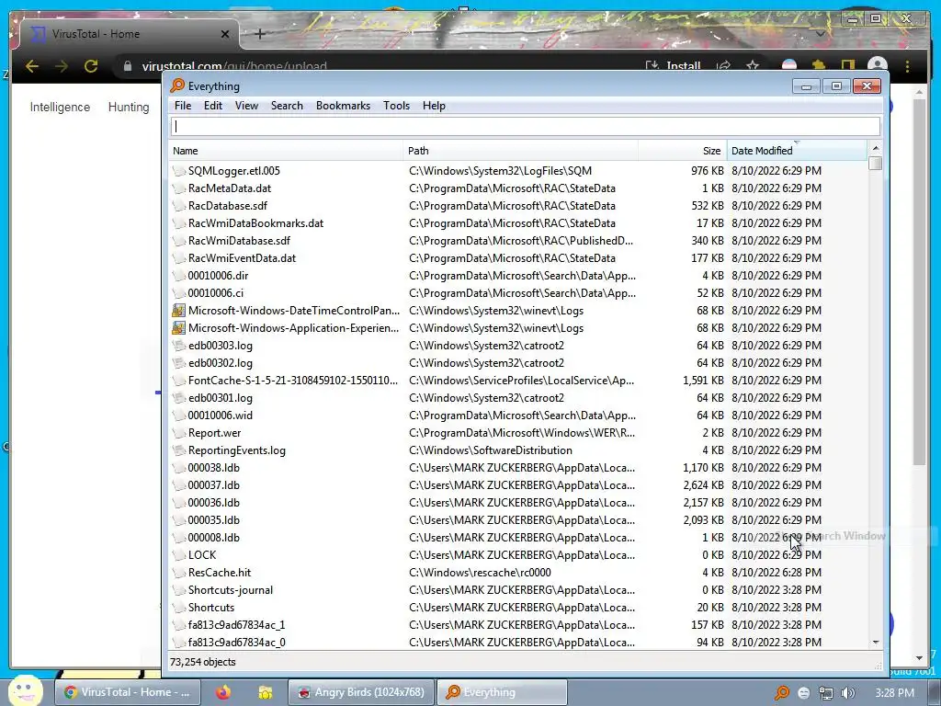Select the 000036.ldb file name
Viewport: 941px width, 706px height.
tap(213, 503)
